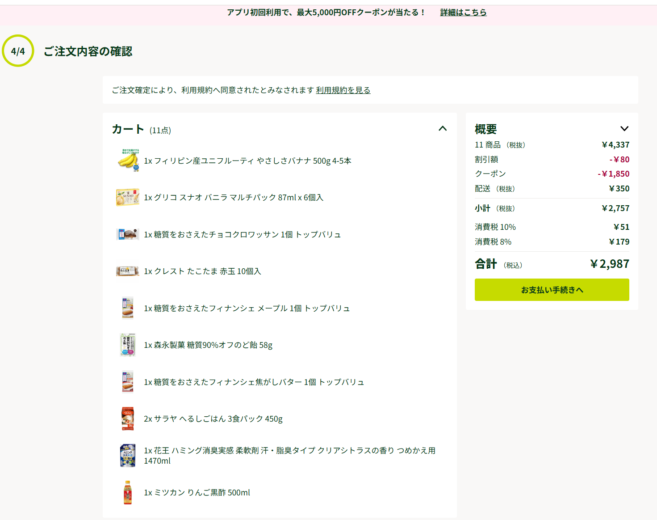
Task: Click the Saraya rice pack thumbnail
Action: point(128,419)
